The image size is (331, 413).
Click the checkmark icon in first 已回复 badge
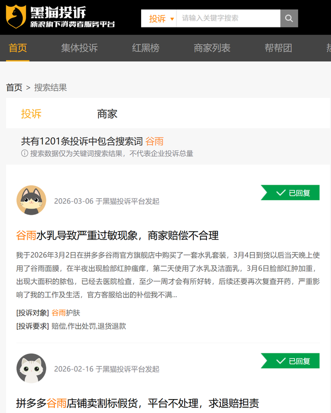pos(281,193)
